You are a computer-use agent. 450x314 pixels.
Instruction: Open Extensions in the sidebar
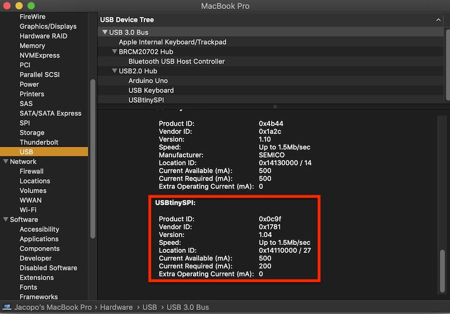click(x=37, y=277)
